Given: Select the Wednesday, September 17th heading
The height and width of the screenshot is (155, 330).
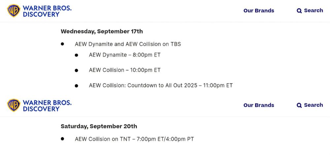Looking at the screenshot, I should (102, 31).
